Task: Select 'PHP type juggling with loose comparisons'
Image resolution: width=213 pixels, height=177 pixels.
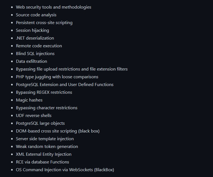Action: [57, 77]
